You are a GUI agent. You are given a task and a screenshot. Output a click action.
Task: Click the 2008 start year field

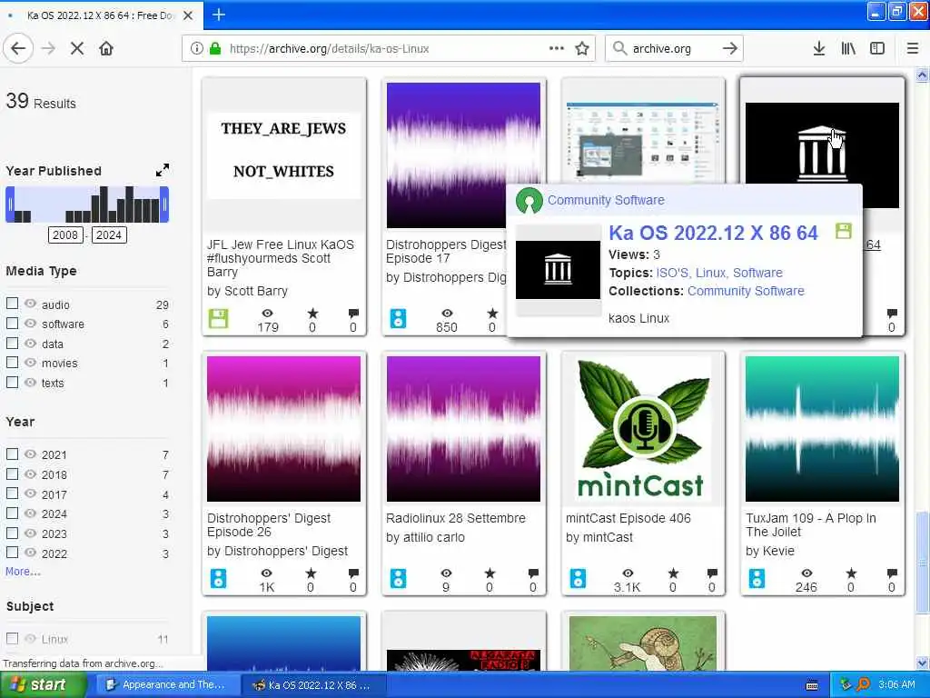[x=64, y=235]
